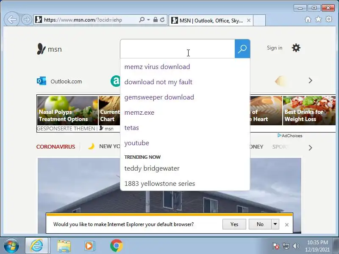Viewport: 339px width, 254px height.
Task: Click the Sign in link
Action: 274,48
